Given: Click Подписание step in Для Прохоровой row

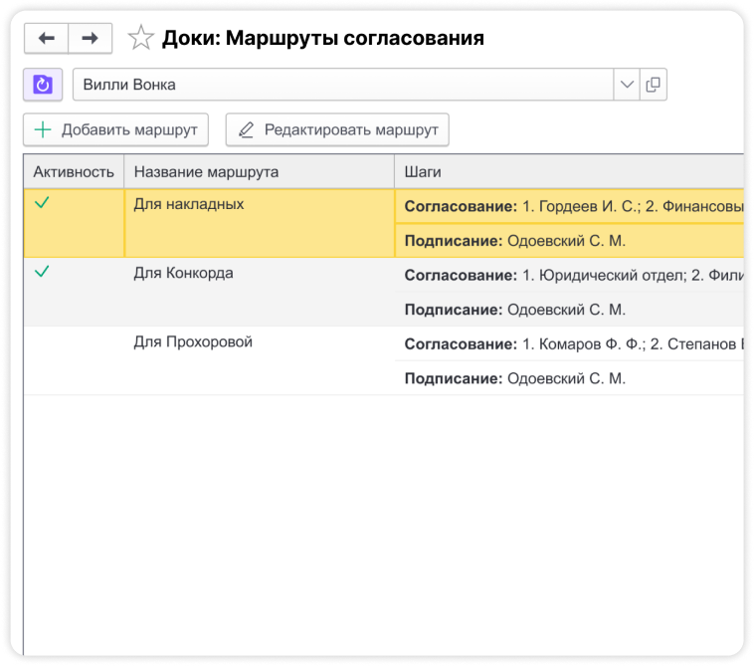Looking at the screenshot, I should [569, 378].
